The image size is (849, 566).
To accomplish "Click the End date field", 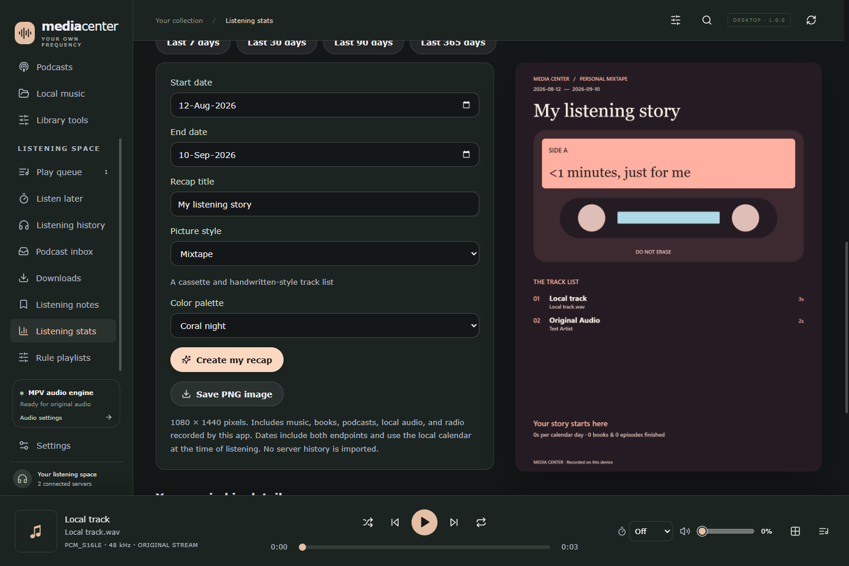I will 325,154.
